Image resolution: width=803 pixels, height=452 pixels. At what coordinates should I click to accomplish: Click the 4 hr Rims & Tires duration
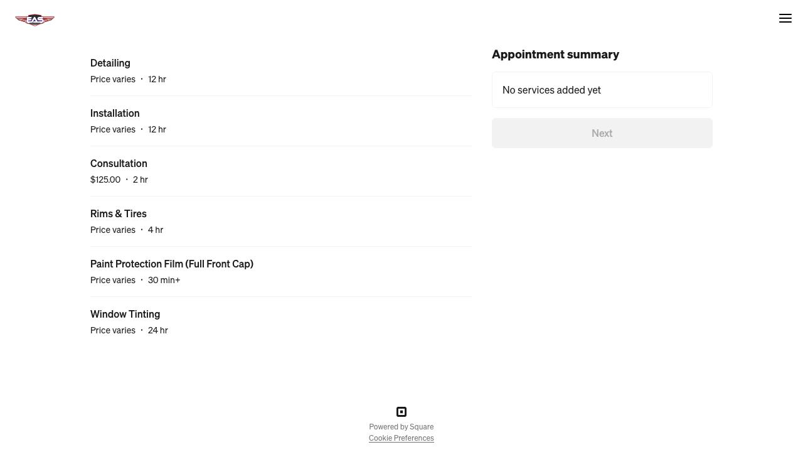(x=156, y=230)
